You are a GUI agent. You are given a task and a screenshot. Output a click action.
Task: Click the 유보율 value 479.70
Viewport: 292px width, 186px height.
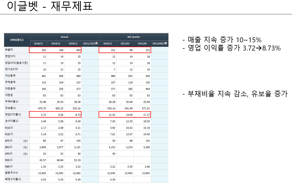point(42,108)
